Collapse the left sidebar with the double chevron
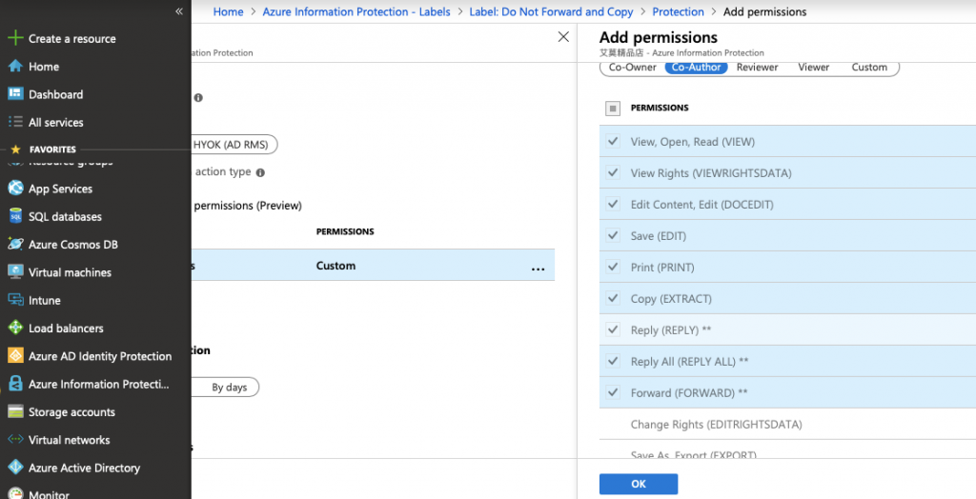976x499 pixels. 178,11
